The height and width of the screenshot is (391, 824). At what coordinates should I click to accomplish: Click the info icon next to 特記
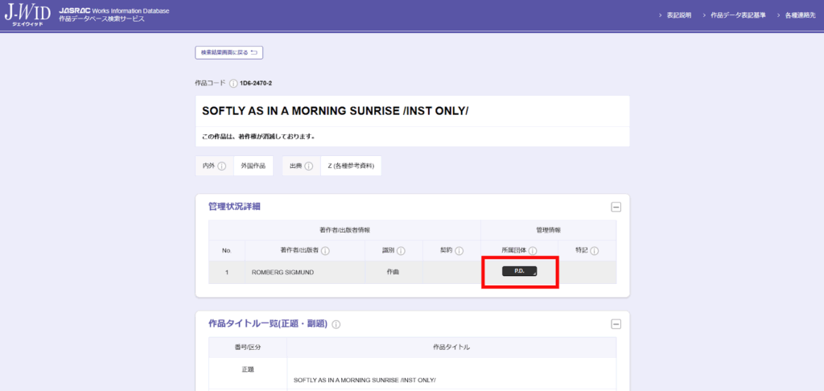(x=594, y=251)
